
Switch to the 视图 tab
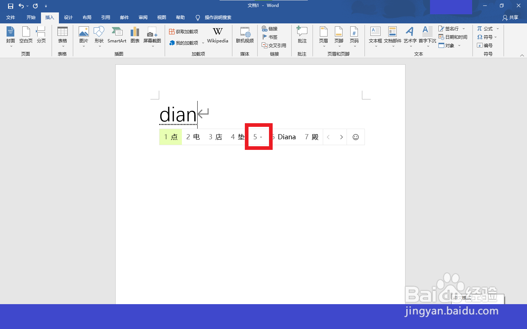click(162, 18)
